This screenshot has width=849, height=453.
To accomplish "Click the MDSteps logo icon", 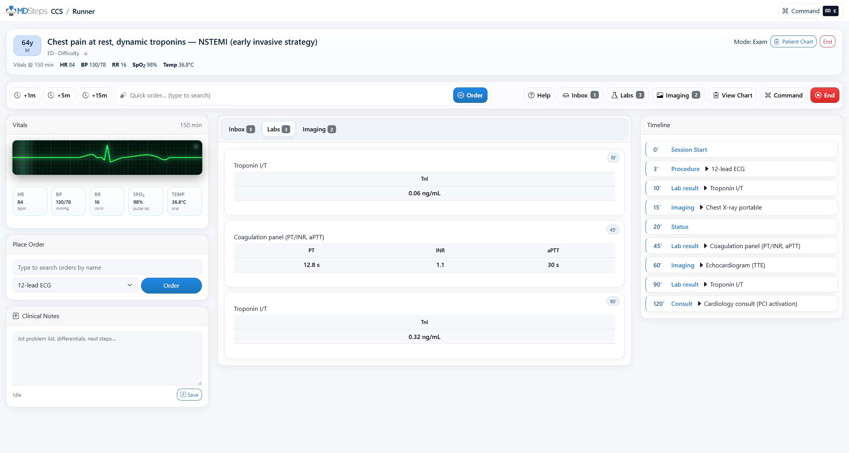I will pyautogui.click(x=11, y=10).
